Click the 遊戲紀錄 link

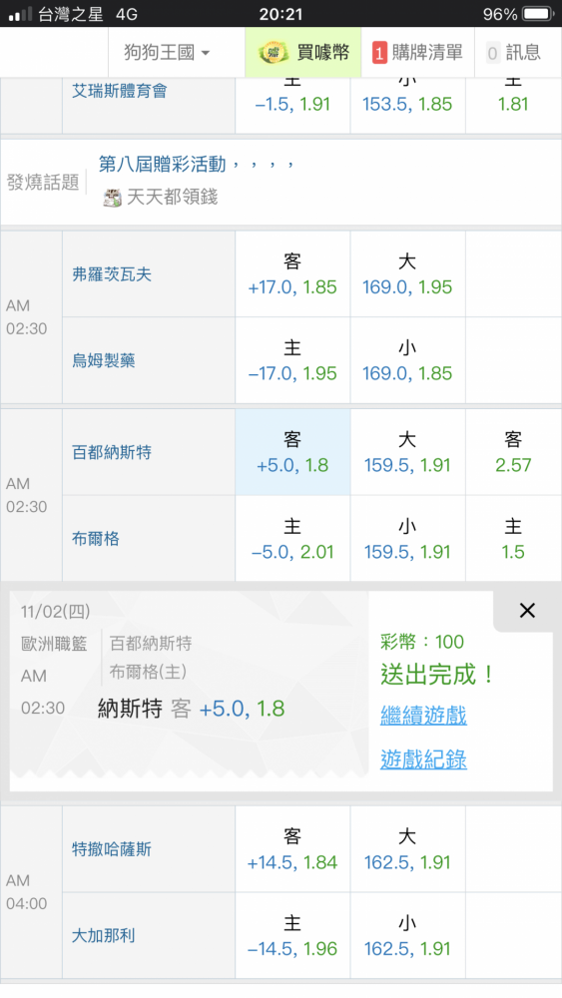point(423,759)
